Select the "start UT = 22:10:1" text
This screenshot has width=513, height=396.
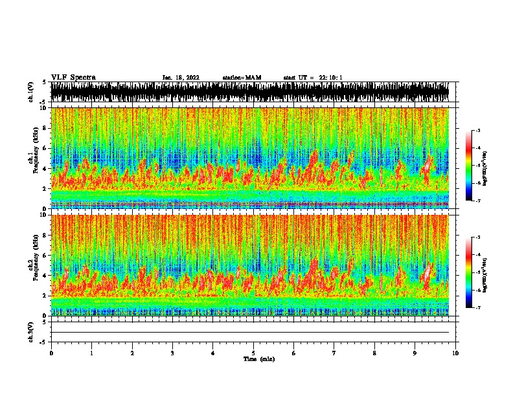click(x=313, y=78)
